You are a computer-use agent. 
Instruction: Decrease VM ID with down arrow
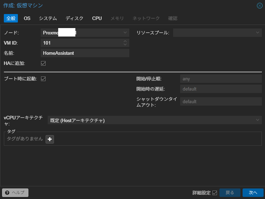[x=125, y=44]
